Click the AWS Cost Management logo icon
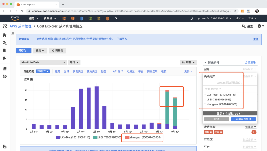Screen dimensions: 267x151 point(5,26)
